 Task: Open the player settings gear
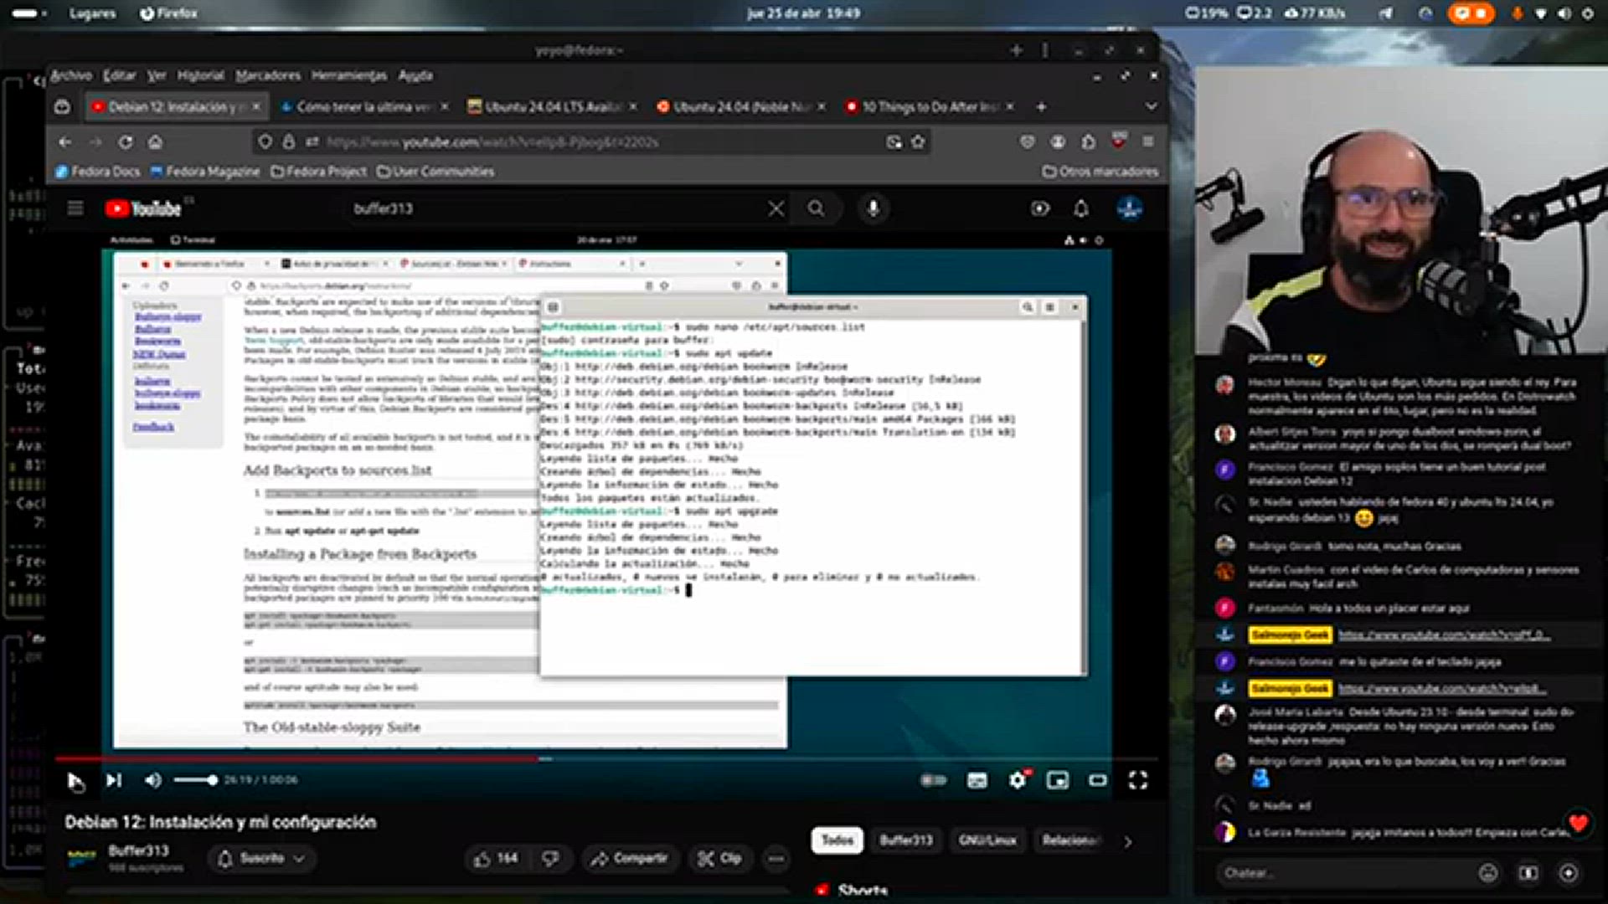(x=1018, y=780)
